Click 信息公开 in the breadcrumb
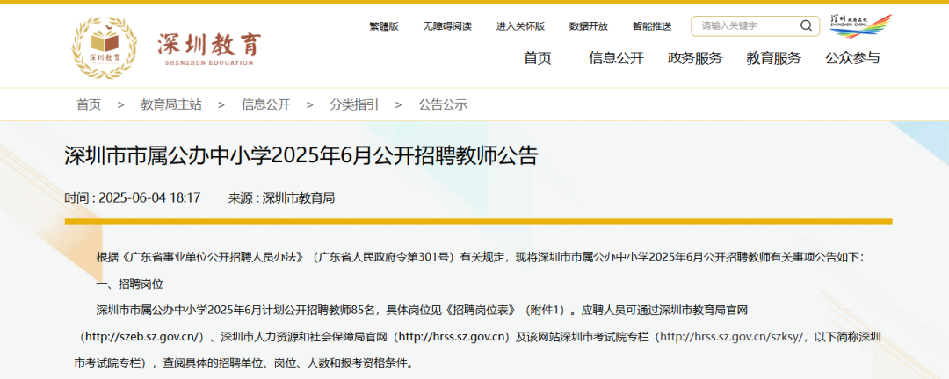The height and width of the screenshot is (379, 949). tap(265, 104)
